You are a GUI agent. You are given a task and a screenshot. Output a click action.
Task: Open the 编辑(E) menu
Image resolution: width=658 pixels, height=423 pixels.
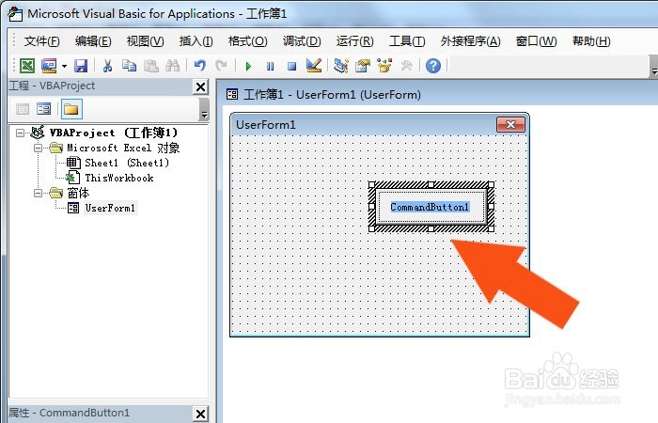point(93,41)
